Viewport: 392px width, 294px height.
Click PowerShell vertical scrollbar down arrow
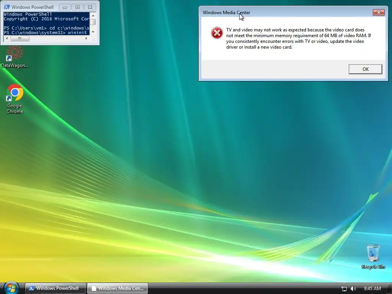tap(93, 32)
